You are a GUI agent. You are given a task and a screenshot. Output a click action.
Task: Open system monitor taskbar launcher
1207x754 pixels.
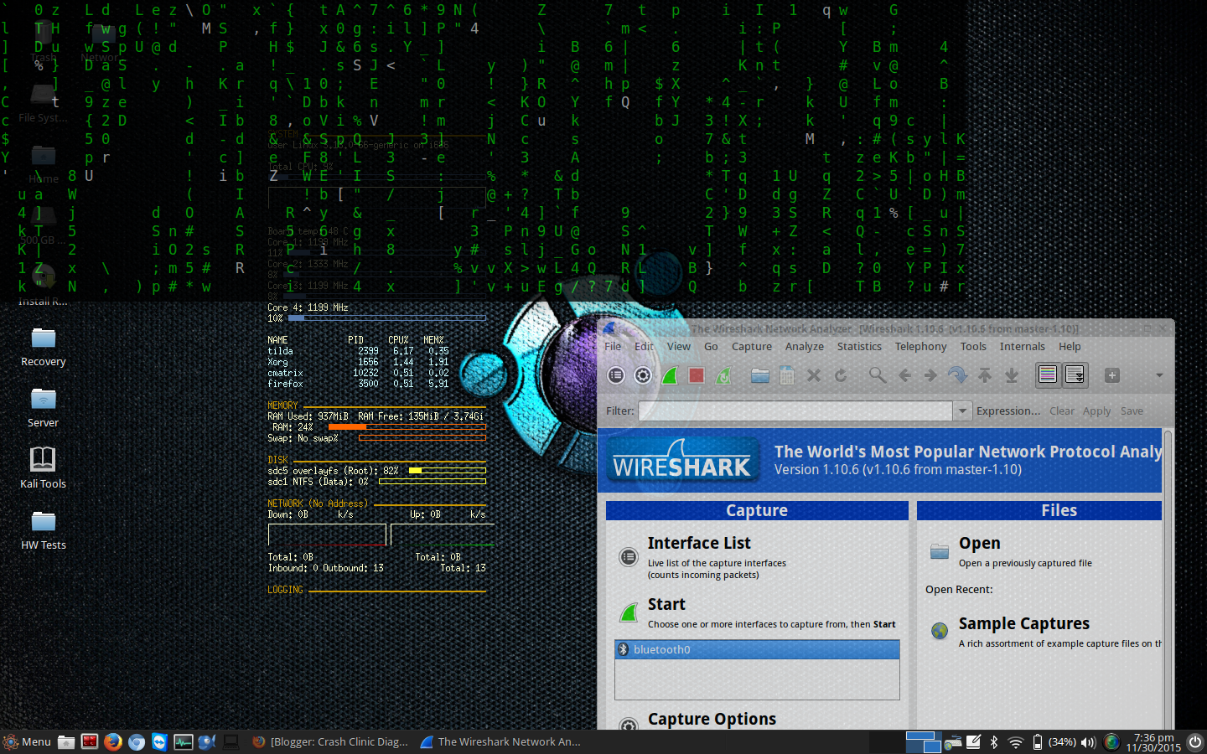[x=183, y=741]
